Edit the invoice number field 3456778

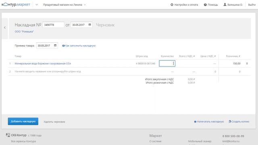[53, 25]
